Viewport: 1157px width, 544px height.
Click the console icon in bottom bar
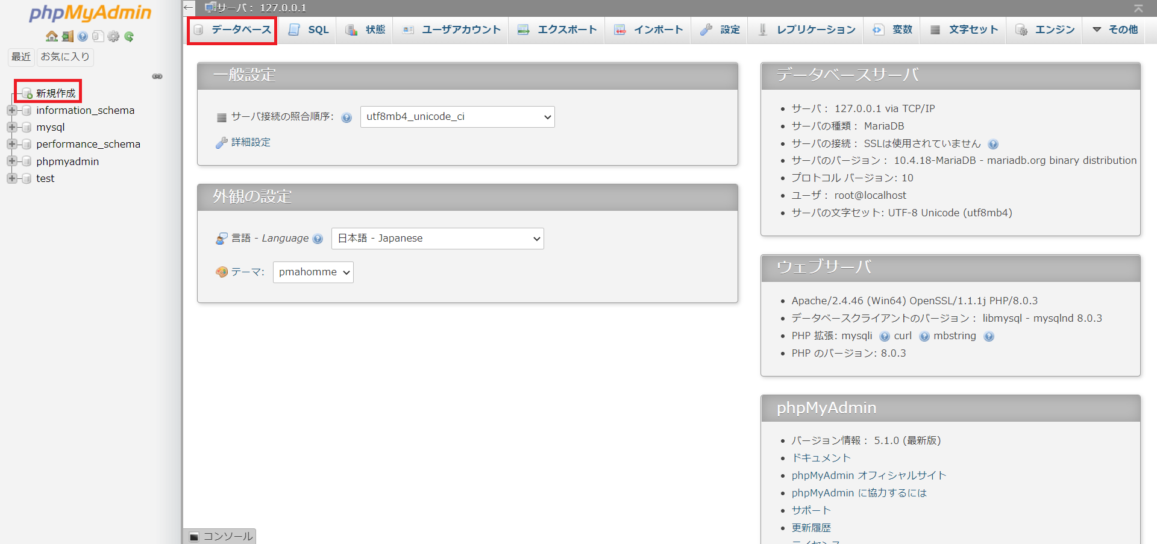(x=194, y=537)
